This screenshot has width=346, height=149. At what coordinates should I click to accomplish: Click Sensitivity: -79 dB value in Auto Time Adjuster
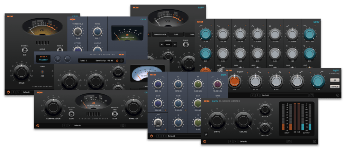tap(104, 60)
